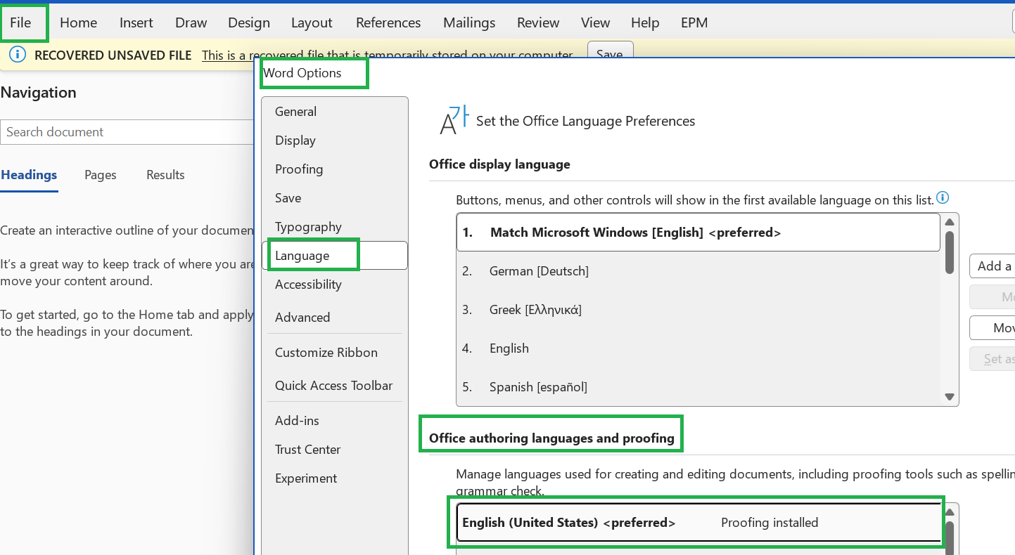Open the Insert ribbon tab
This screenshot has width=1015, height=555.
(136, 22)
